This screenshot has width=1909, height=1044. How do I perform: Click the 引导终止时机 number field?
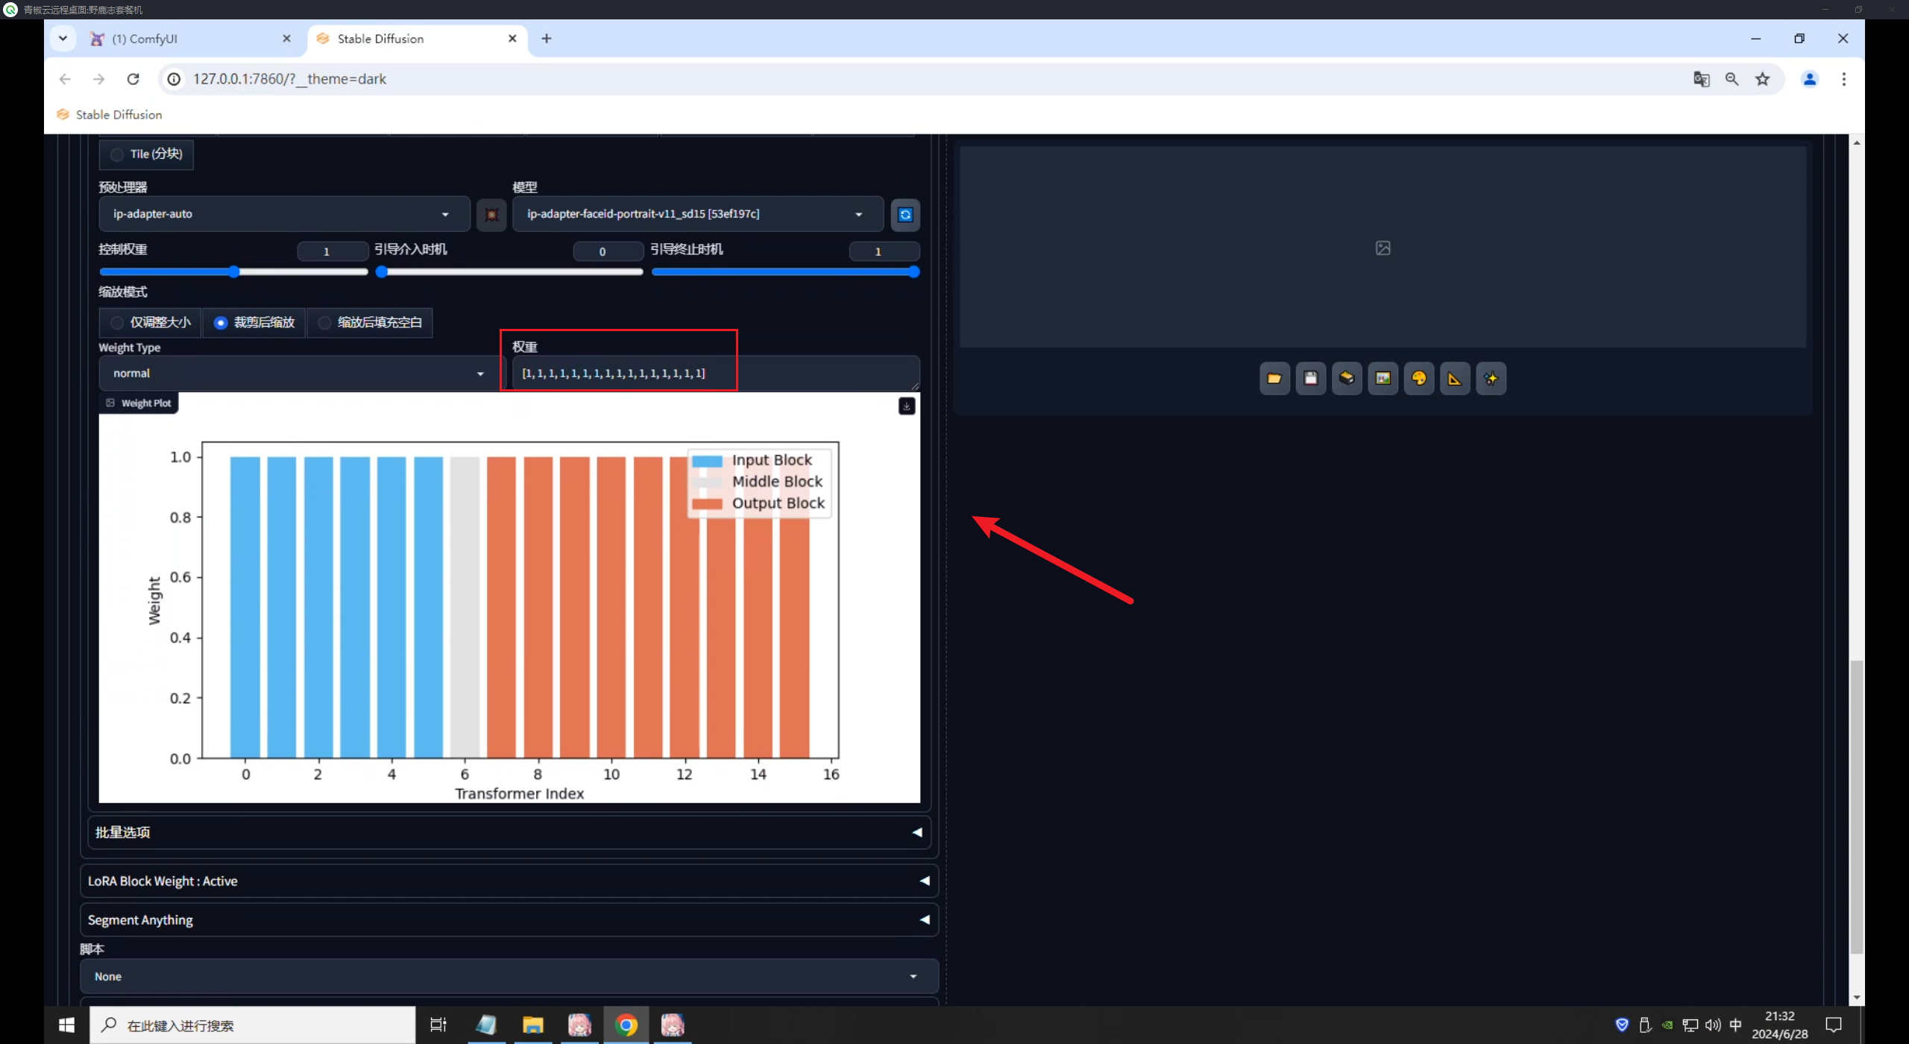884,252
